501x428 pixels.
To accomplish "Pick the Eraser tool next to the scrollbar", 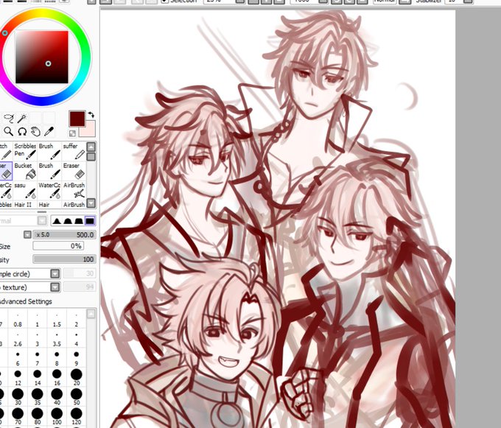I will click(74, 171).
